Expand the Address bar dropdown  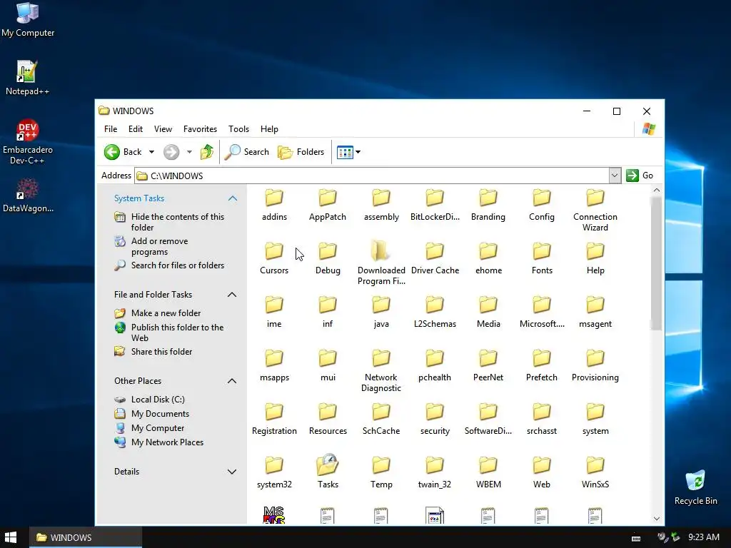pyautogui.click(x=615, y=176)
